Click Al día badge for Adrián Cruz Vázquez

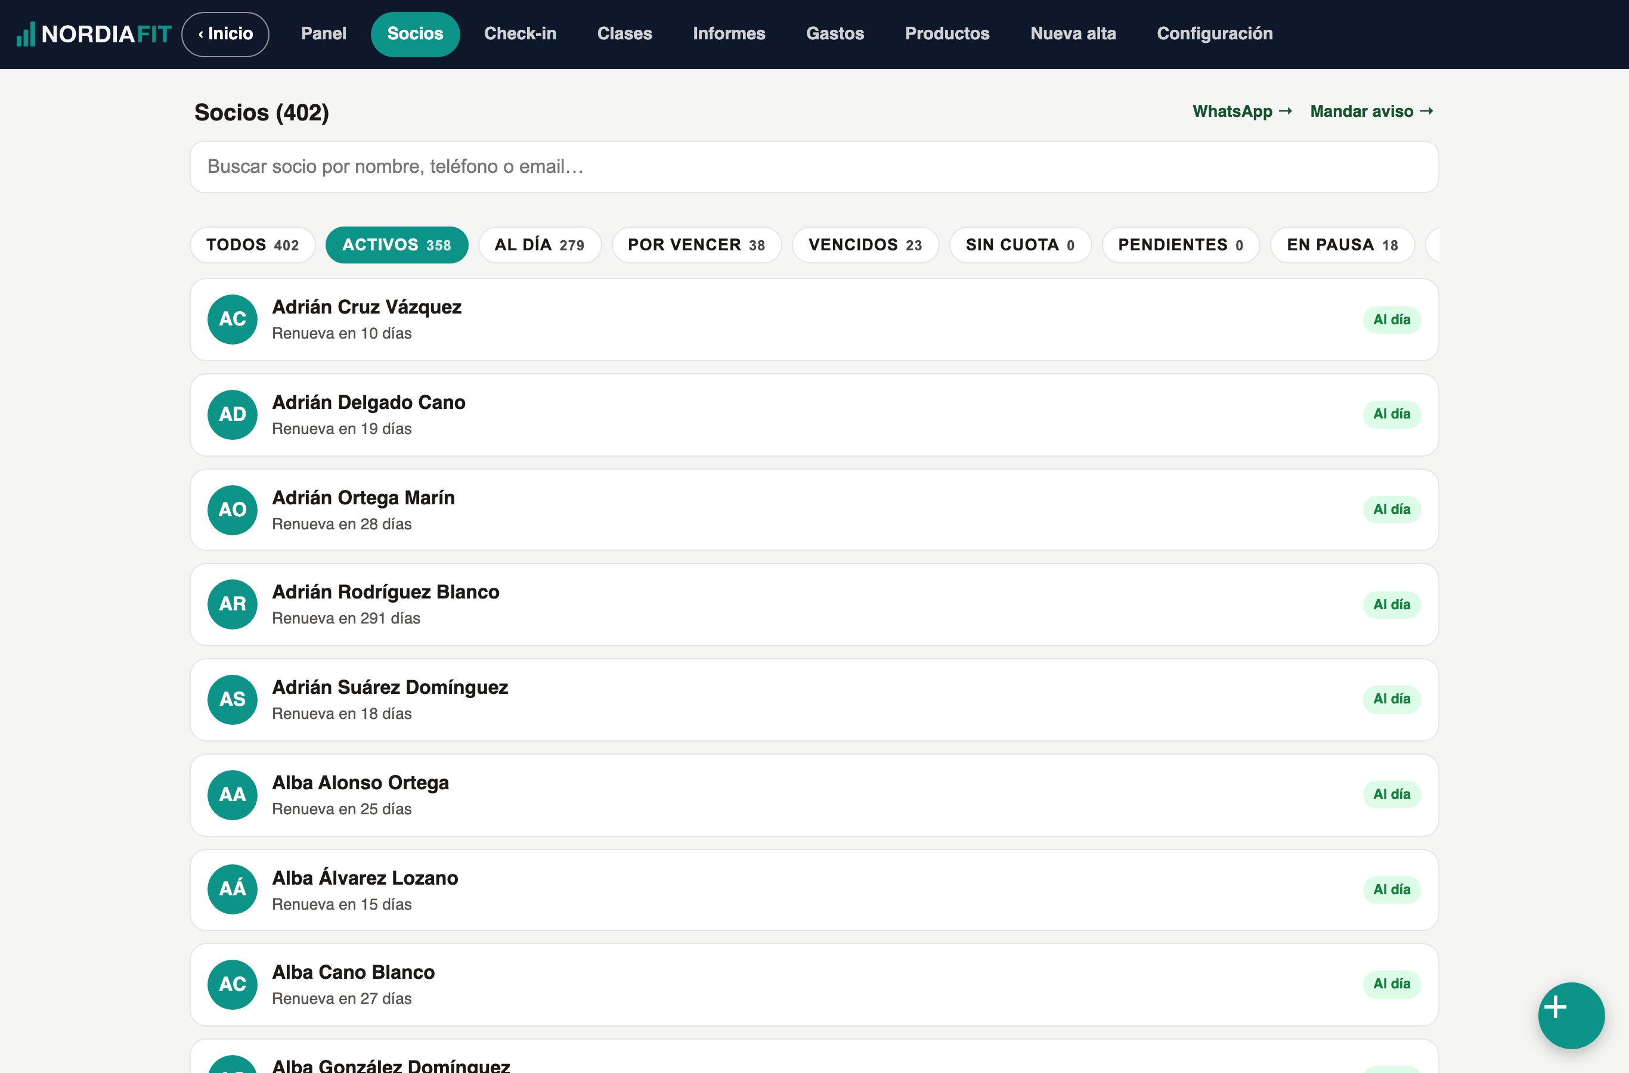pyautogui.click(x=1392, y=320)
